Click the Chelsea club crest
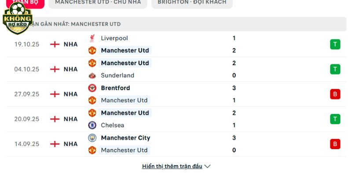 [x=92, y=125]
